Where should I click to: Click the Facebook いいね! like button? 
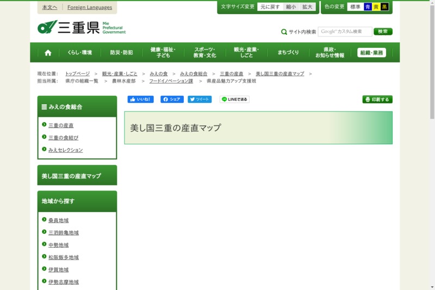click(x=140, y=100)
